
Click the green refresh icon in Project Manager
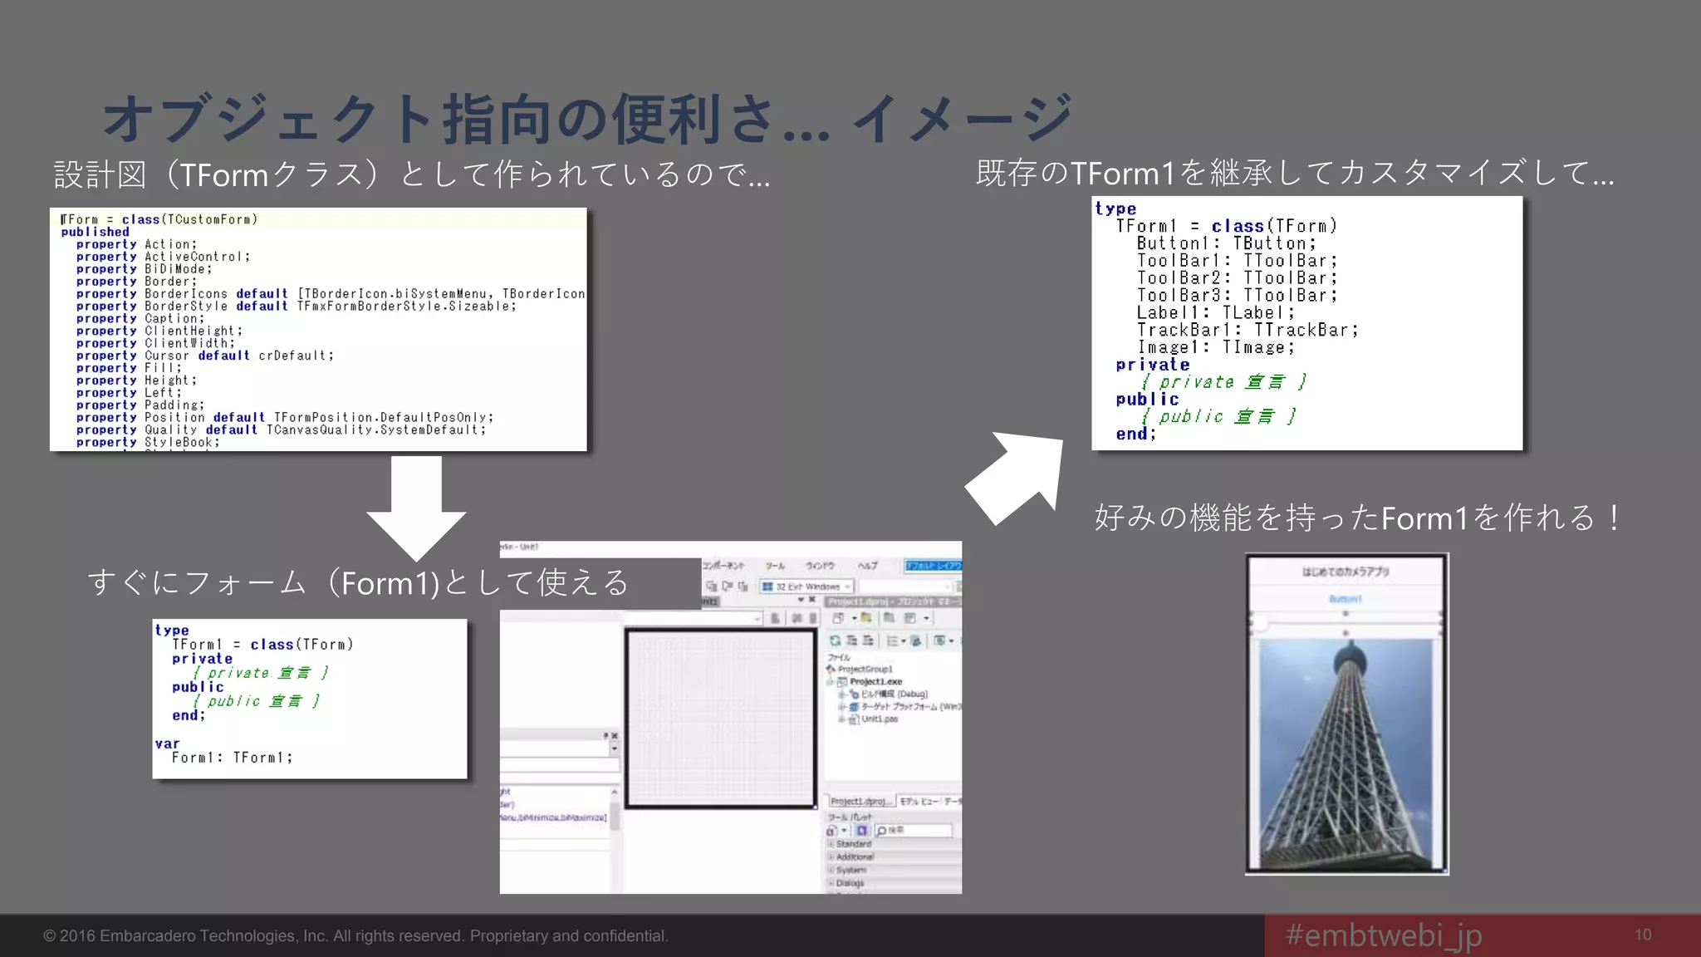tap(836, 640)
